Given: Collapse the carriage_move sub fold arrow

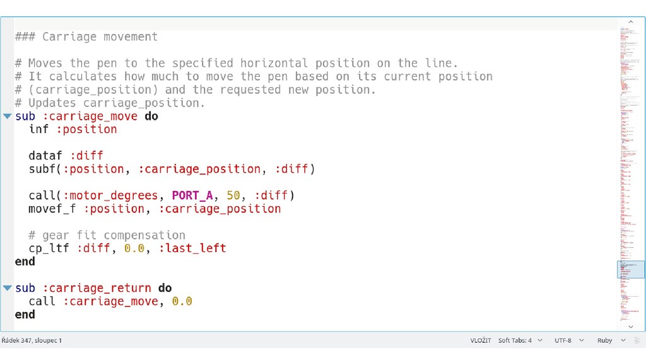Looking at the screenshot, I should pos(7,117).
